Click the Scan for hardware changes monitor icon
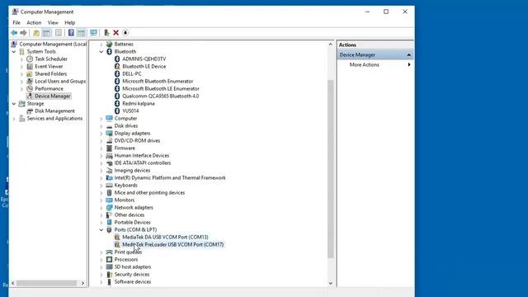Image resolution: width=528 pixels, height=297 pixels. [93, 33]
